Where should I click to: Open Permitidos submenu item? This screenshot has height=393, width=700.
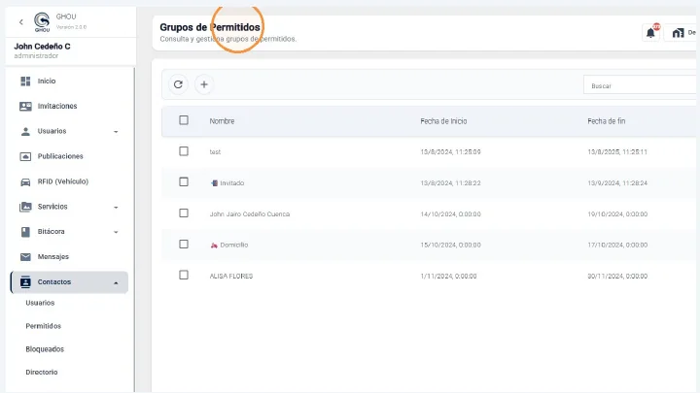point(44,326)
